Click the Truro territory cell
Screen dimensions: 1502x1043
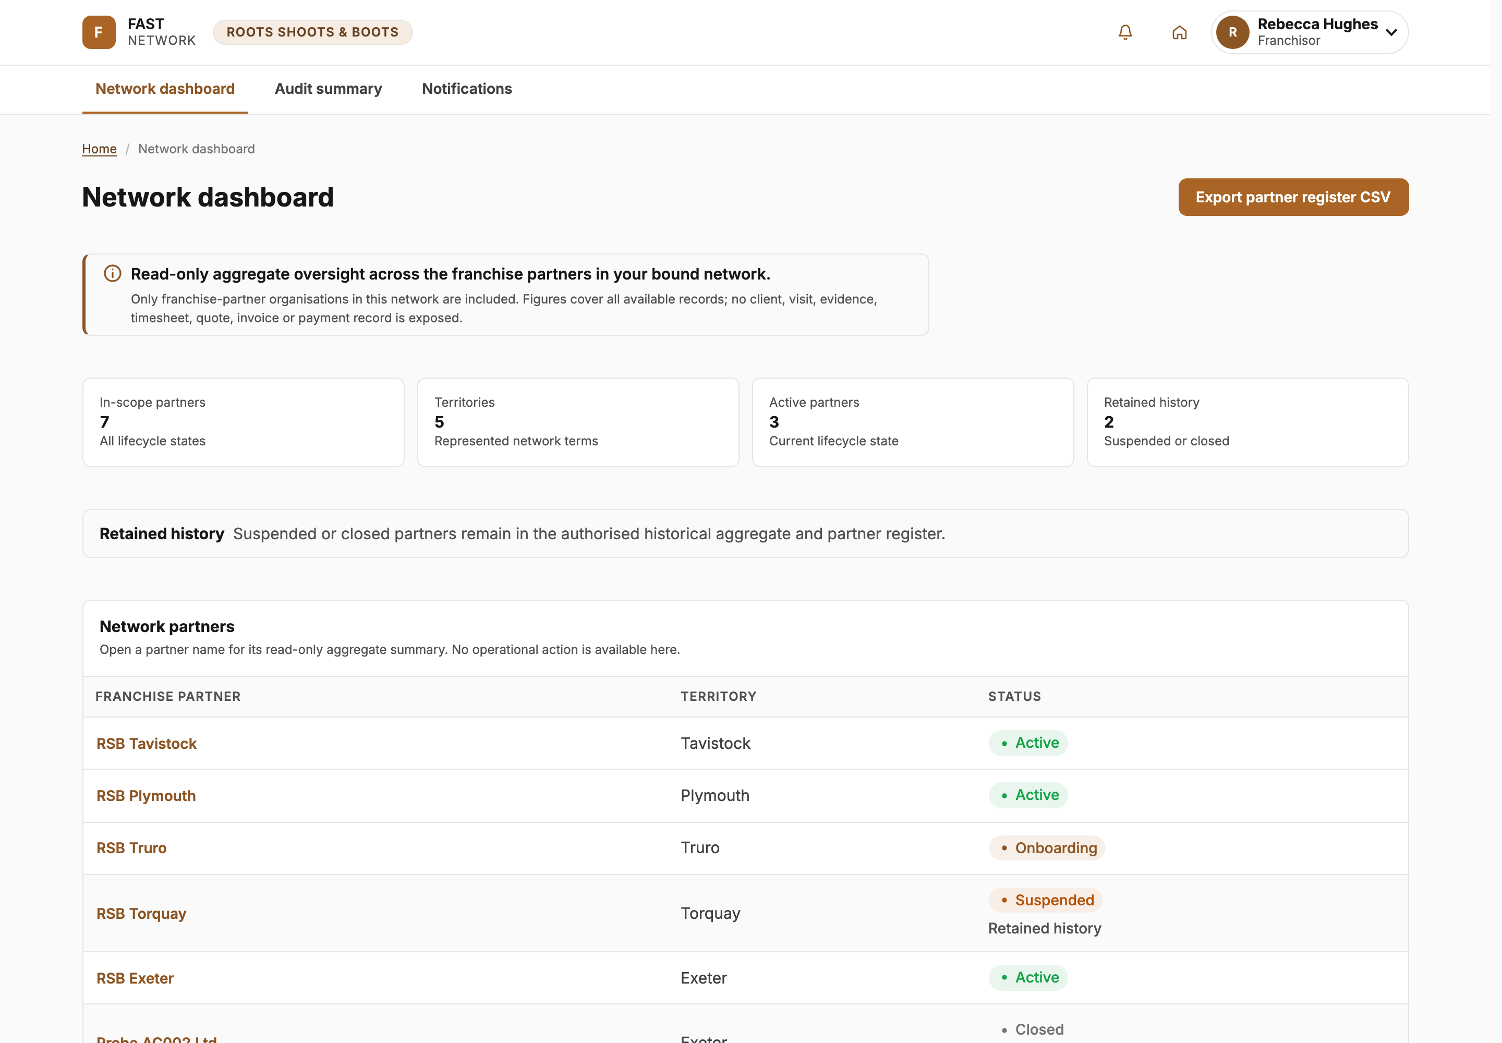click(700, 847)
